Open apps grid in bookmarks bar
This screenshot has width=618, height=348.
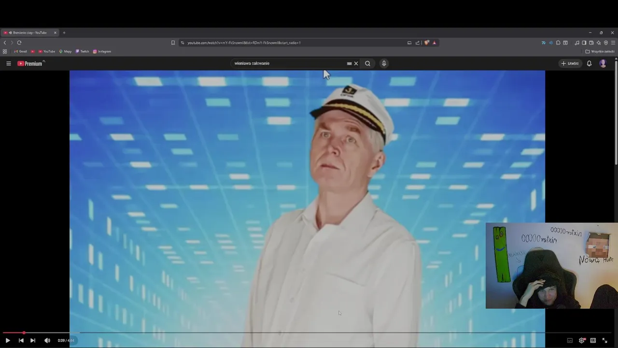click(5, 51)
